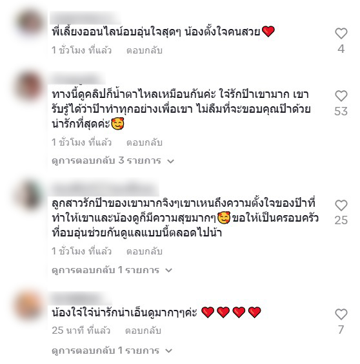The width and height of the screenshot is (360, 364).
Task: Expand the 3 replies chevron
Action: (170, 161)
